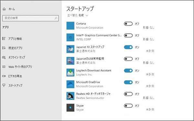Click the 既定のアプリ sidebar icon
The width and height of the screenshot is (194, 121).
click(4, 48)
